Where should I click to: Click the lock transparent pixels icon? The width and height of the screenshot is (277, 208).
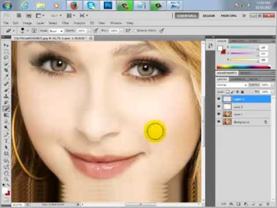pos(227,92)
